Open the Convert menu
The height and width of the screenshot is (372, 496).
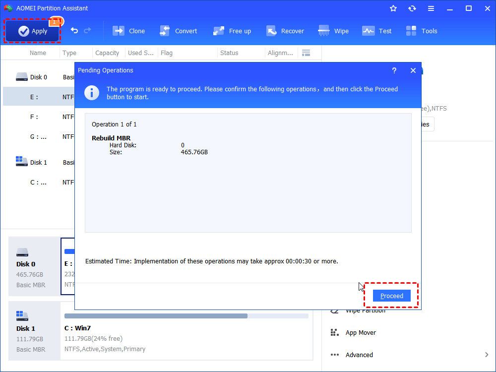(x=178, y=31)
